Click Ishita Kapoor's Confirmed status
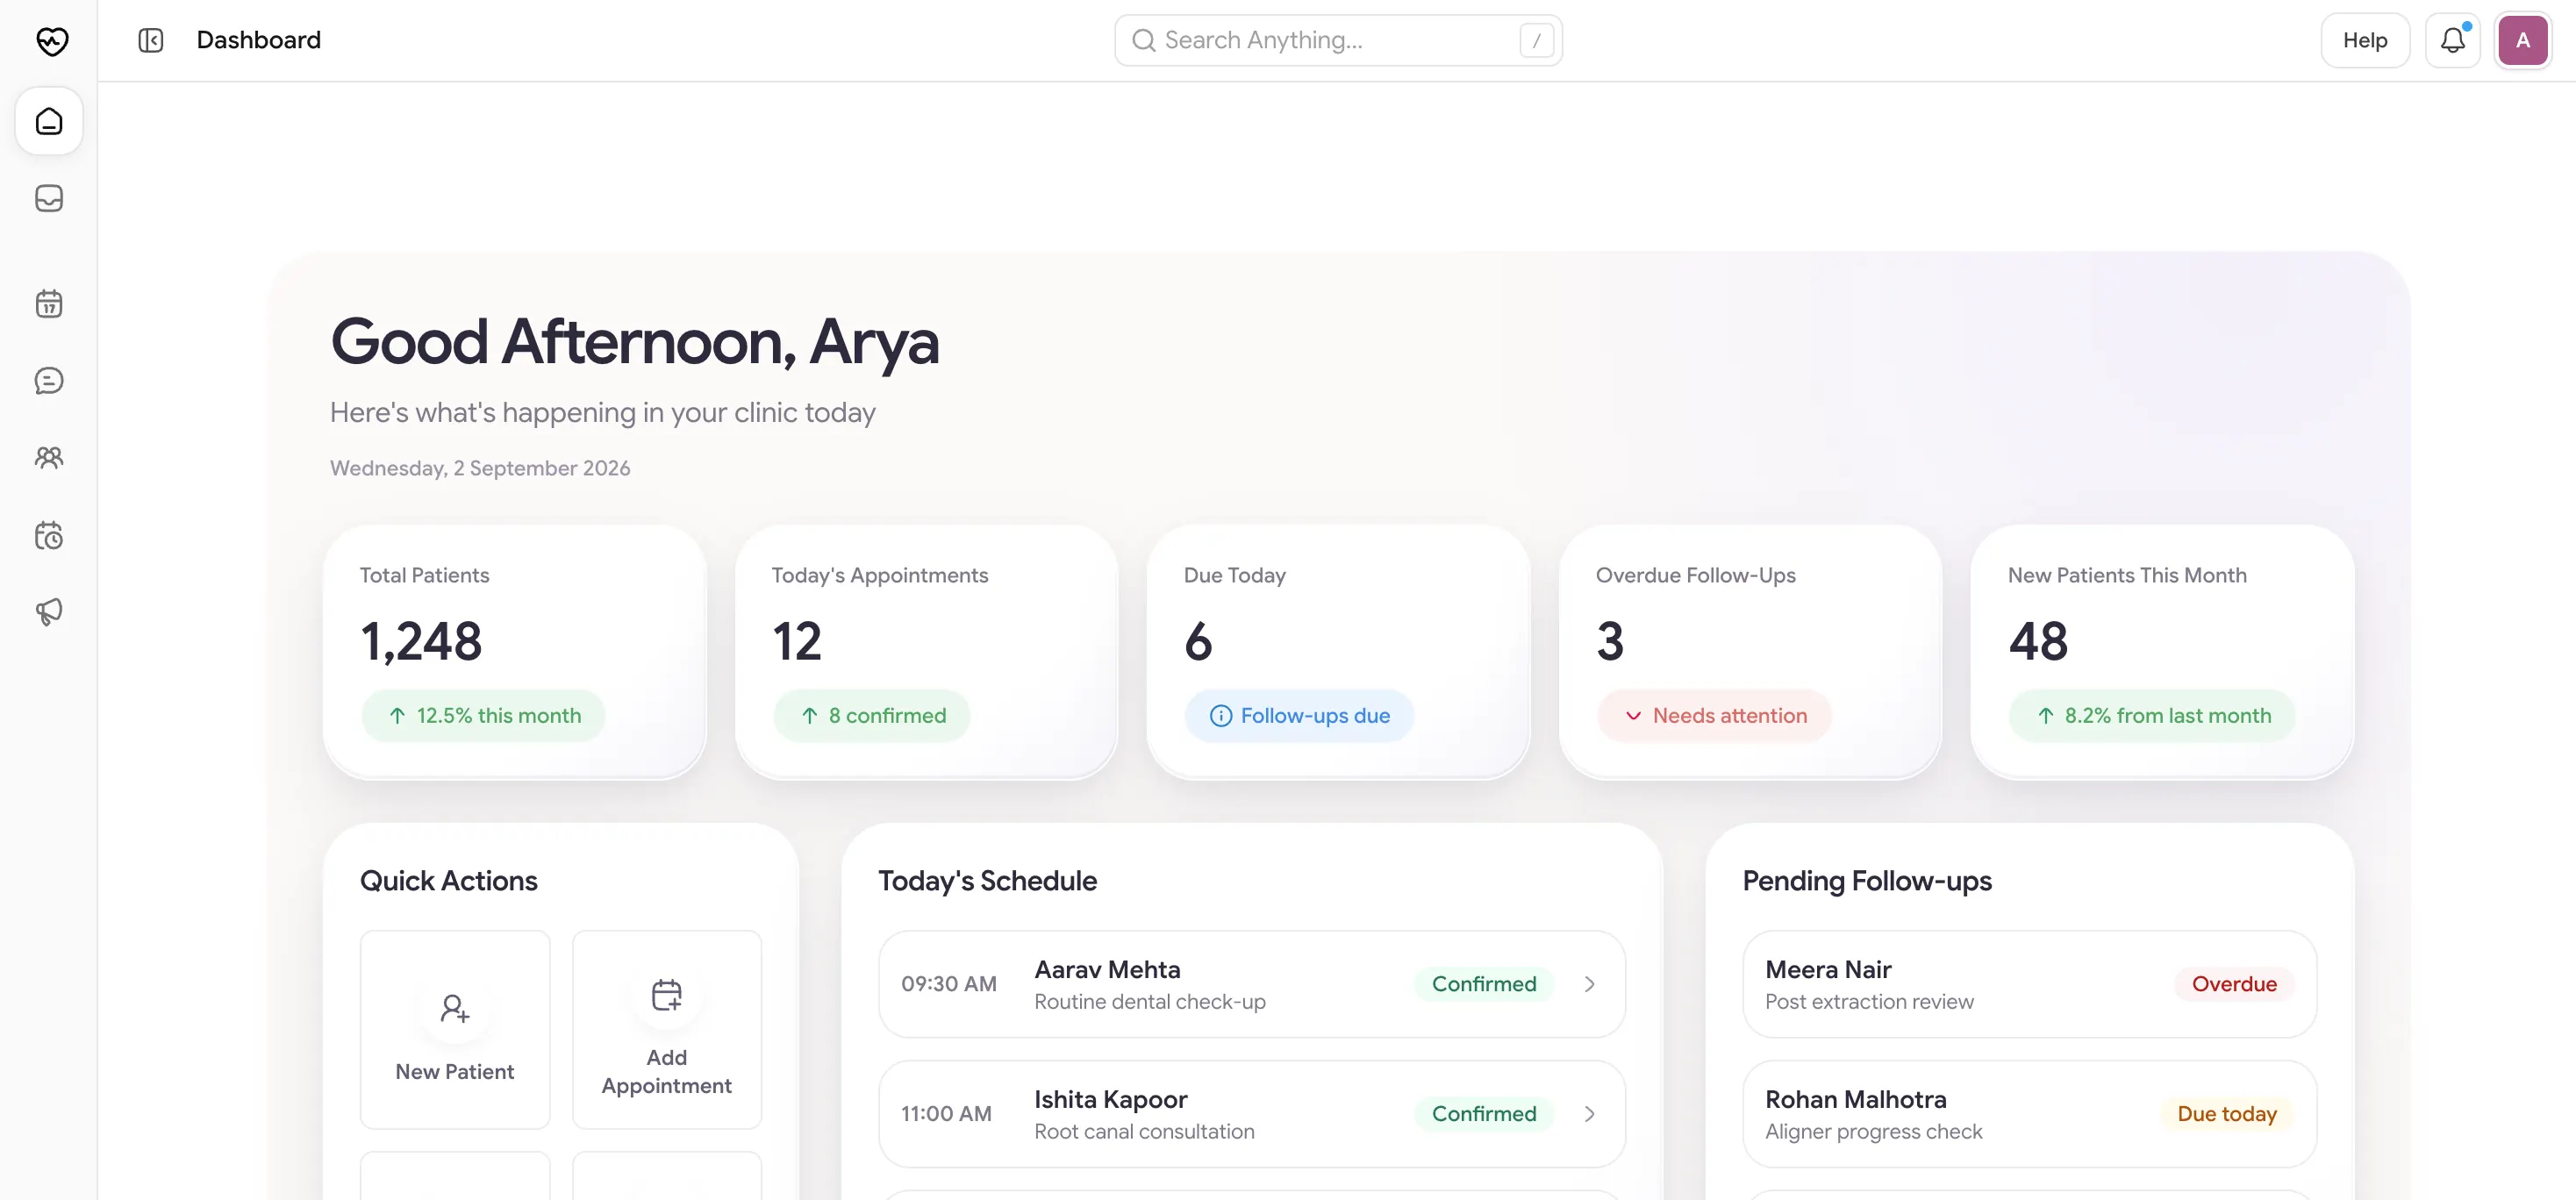2576x1200 pixels. click(1484, 1115)
